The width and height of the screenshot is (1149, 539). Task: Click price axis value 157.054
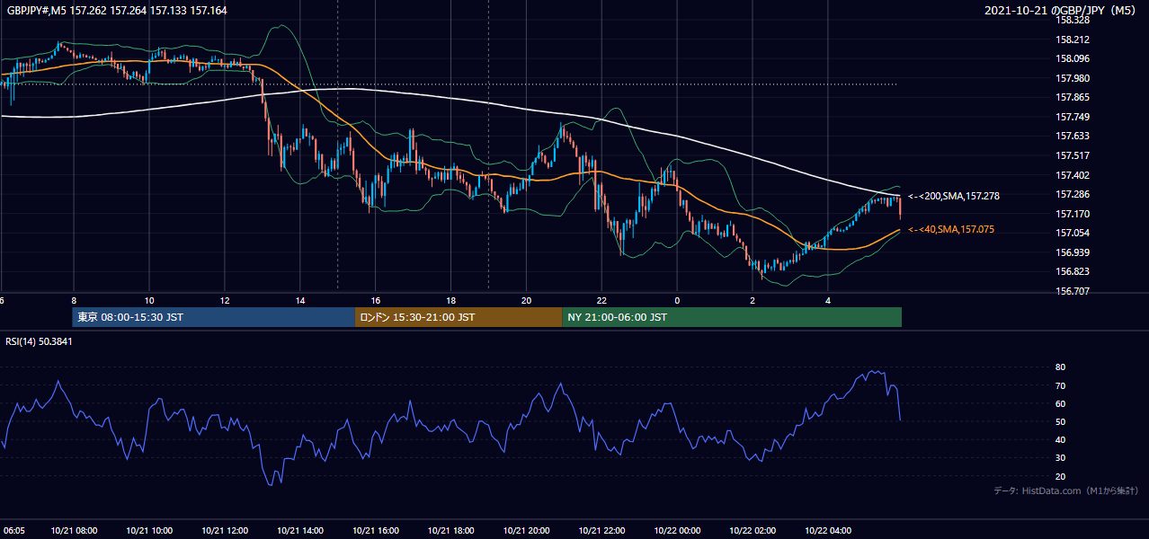pos(1073,233)
